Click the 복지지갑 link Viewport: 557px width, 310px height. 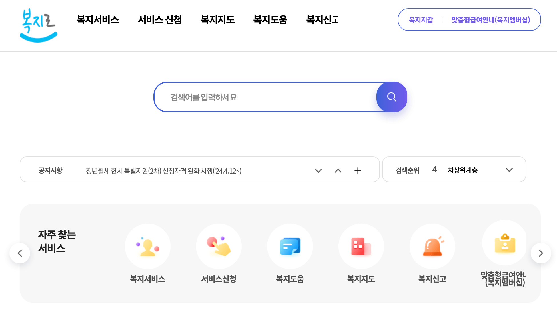pyautogui.click(x=420, y=20)
